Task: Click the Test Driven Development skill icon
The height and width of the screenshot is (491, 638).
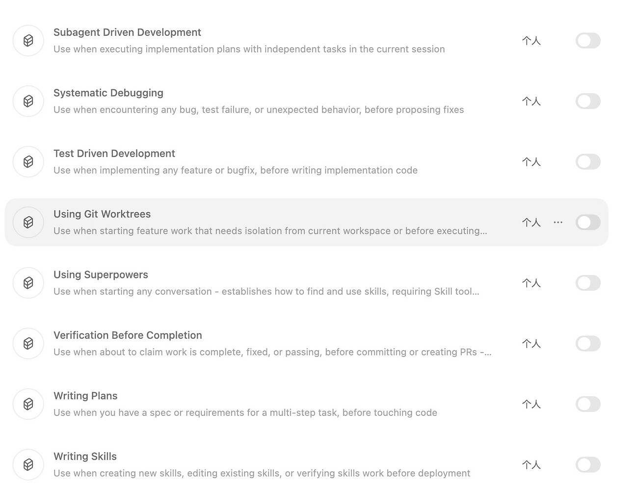Action: tap(28, 162)
